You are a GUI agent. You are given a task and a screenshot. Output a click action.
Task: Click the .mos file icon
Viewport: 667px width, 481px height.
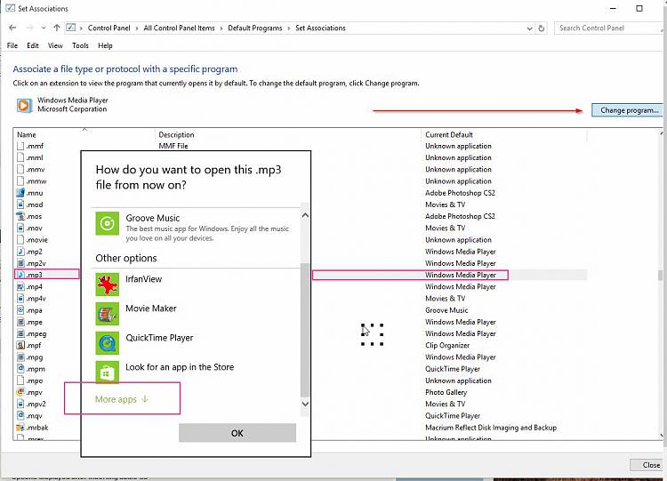[20, 216]
